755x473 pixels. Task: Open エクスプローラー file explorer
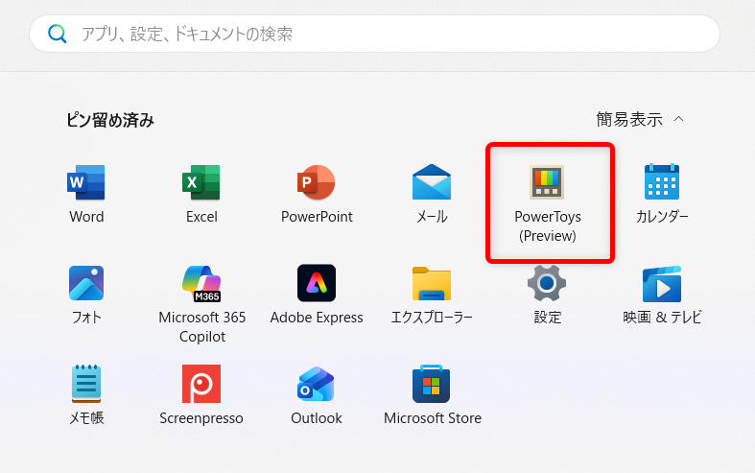pos(432,295)
